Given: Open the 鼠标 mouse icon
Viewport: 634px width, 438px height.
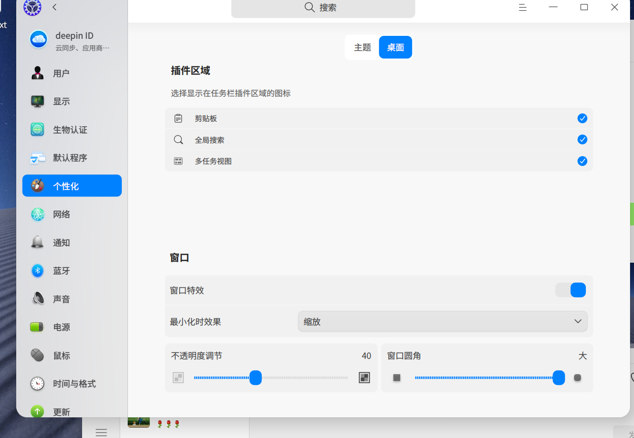Looking at the screenshot, I should pos(38,355).
